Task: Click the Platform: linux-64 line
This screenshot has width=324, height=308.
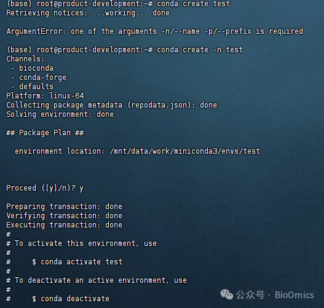Action: click(x=45, y=96)
